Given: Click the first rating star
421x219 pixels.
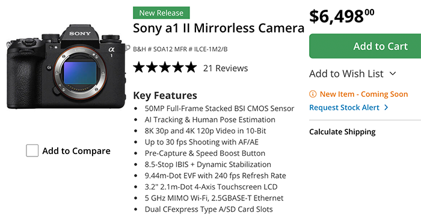Looking at the screenshot, I should coord(139,67).
